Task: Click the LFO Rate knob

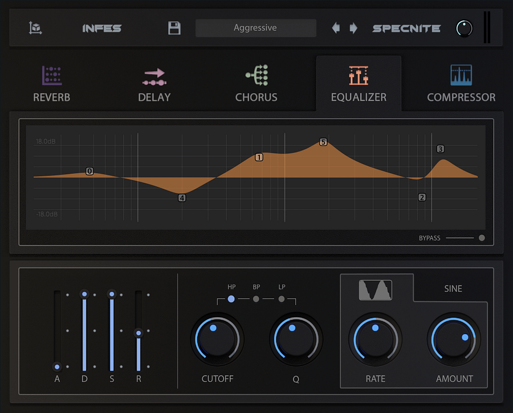Action: (375, 339)
